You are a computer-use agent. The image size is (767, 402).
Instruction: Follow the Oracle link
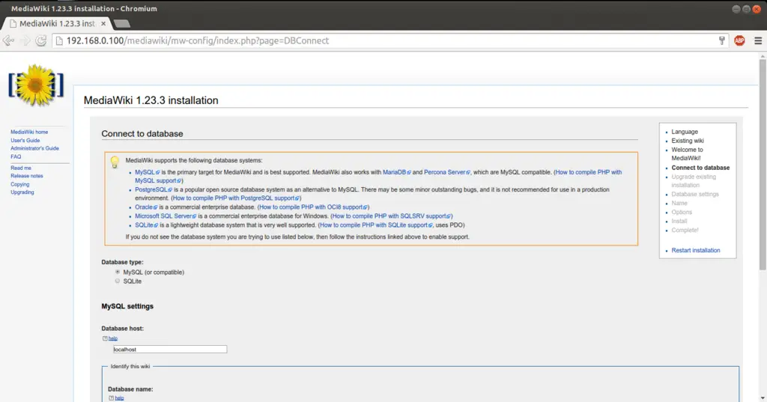click(x=146, y=207)
